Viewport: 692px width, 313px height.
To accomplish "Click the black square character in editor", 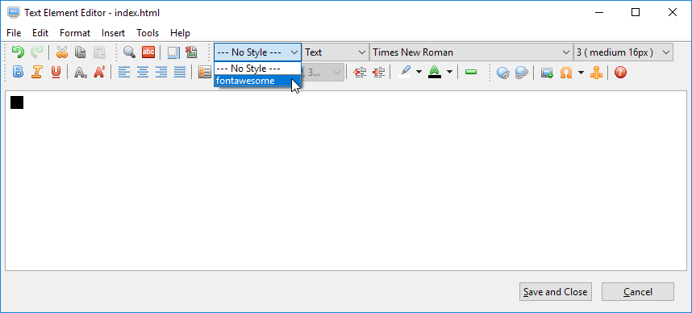I will tap(17, 102).
